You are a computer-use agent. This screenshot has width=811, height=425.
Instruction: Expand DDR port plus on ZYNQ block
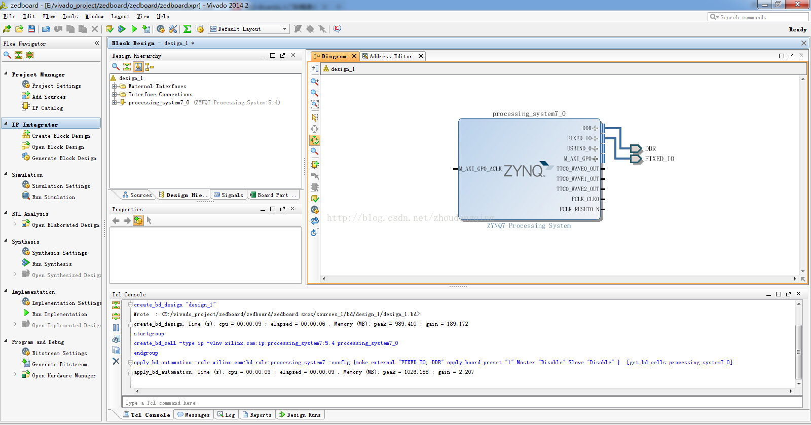[x=595, y=128]
